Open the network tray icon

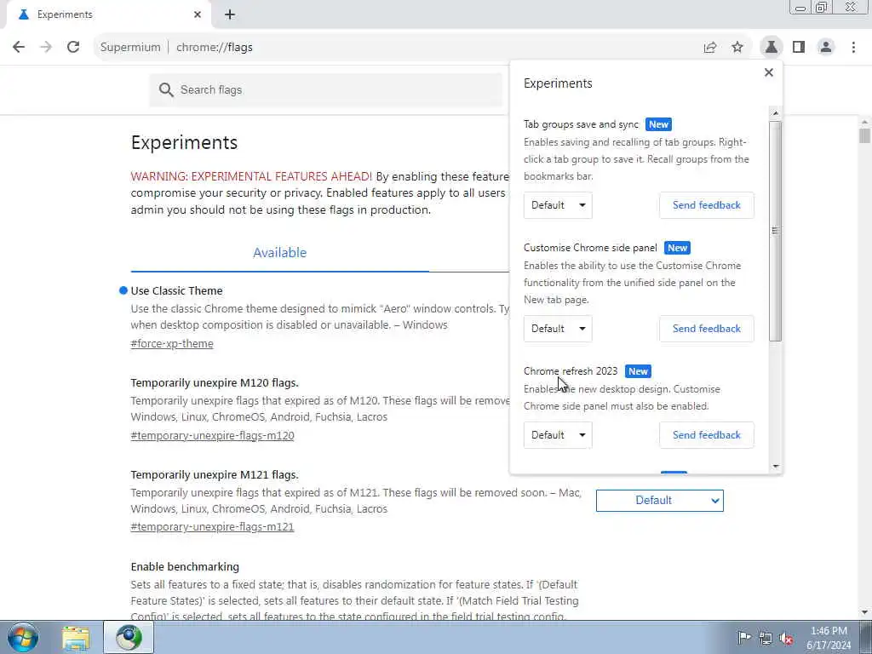tap(766, 638)
